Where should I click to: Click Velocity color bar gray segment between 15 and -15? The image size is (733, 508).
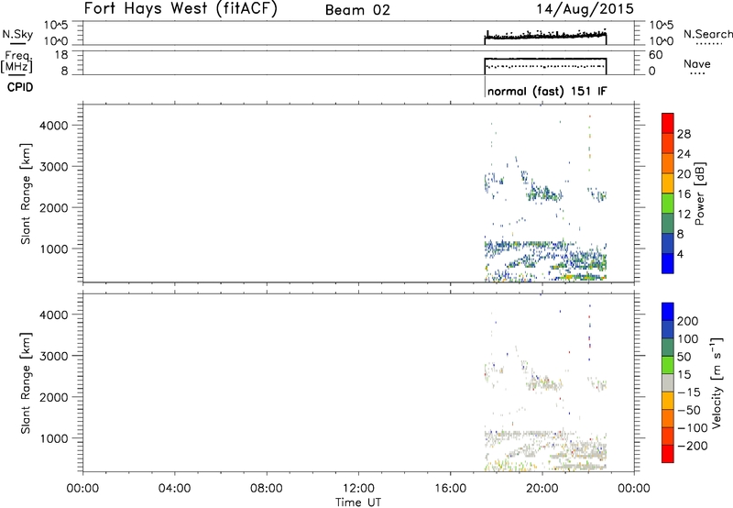pos(668,382)
